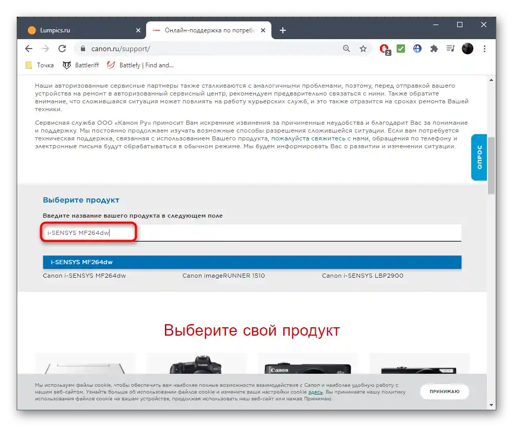This screenshot has width=513, height=427.
Task: Open the red ad blocker extension
Action: click(x=385, y=50)
